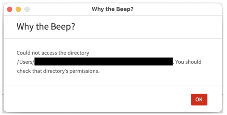Click the word "Beep?" in the title bar
Viewport: 227px width, 115px height.
(x=125, y=9)
